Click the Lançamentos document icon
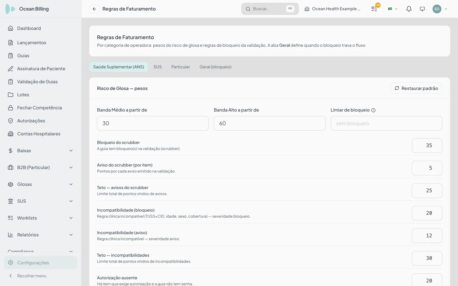Screen dimensions: 458x286 pyautogui.click(x=11, y=43)
